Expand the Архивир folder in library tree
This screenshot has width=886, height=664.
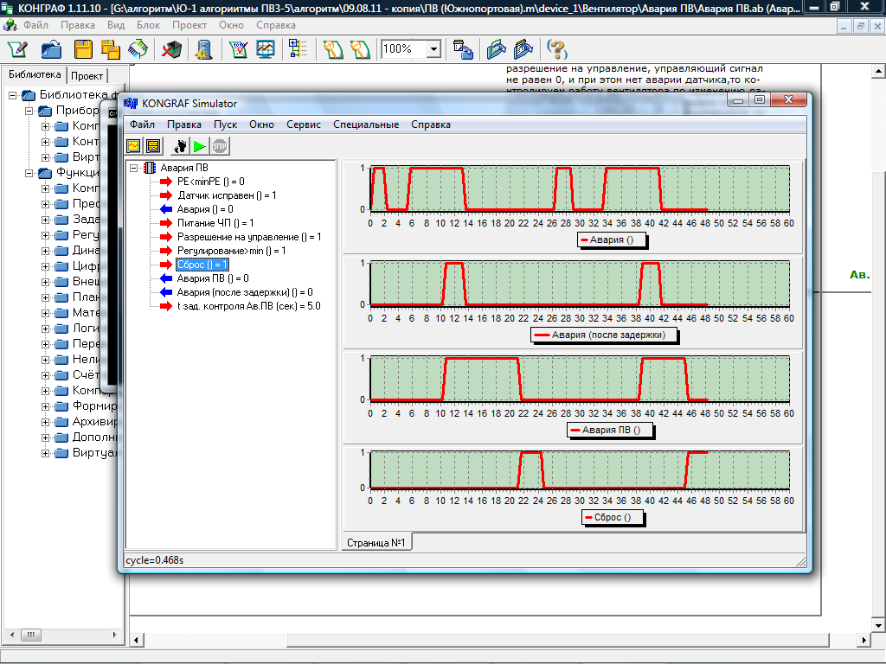click(45, 422)
